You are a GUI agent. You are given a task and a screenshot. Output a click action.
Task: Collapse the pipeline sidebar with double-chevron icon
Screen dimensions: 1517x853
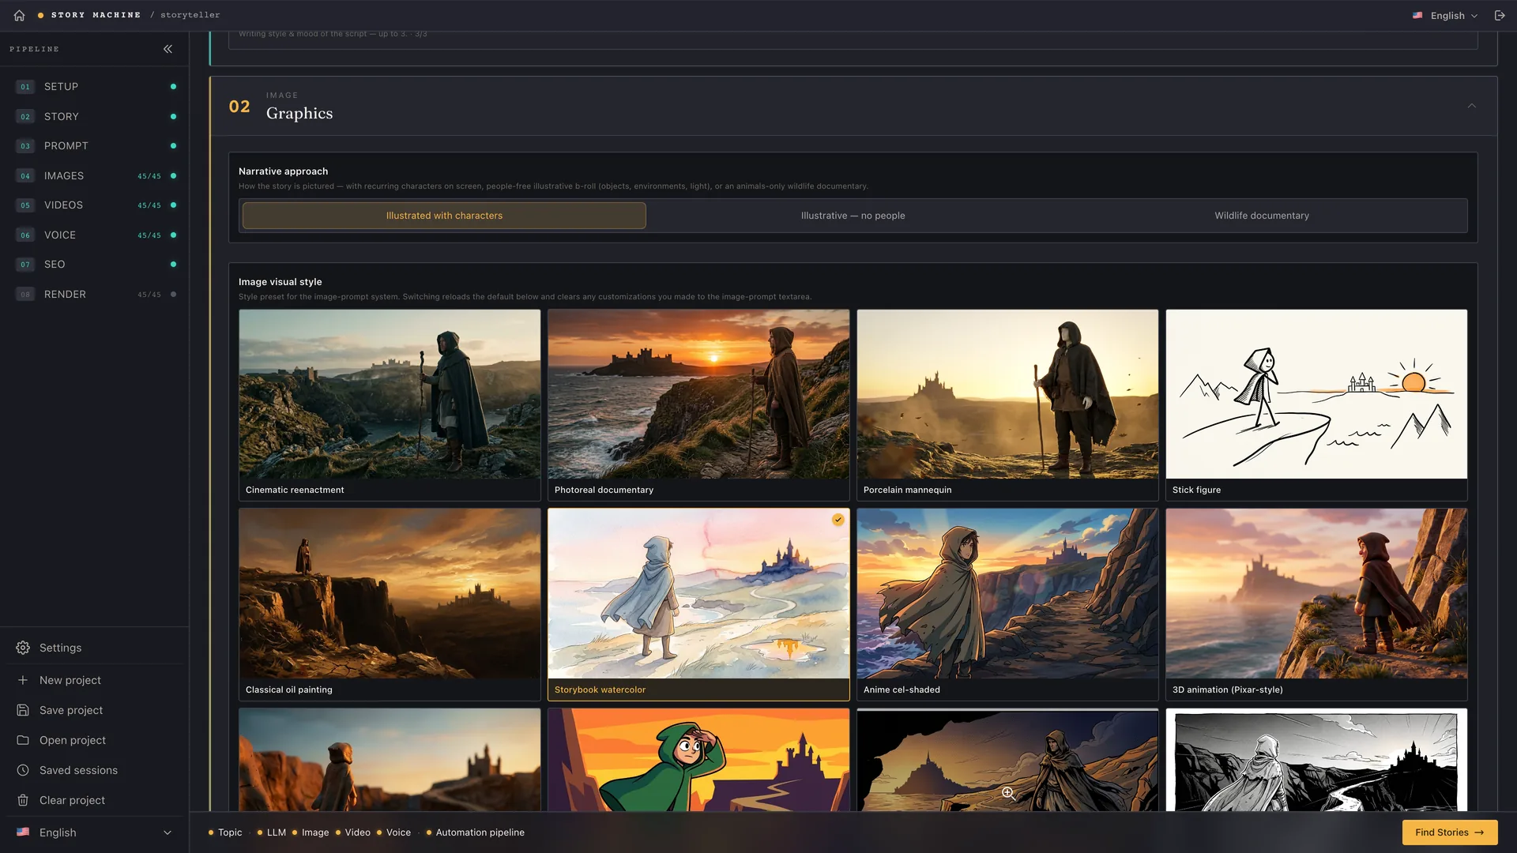click(168, 49)
